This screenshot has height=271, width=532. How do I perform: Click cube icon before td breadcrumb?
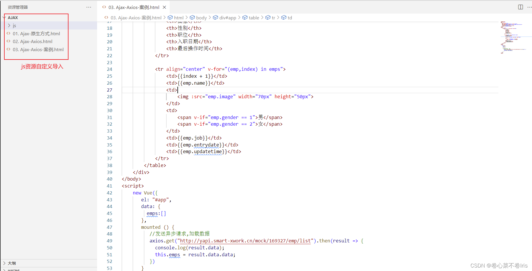point(284,18)
